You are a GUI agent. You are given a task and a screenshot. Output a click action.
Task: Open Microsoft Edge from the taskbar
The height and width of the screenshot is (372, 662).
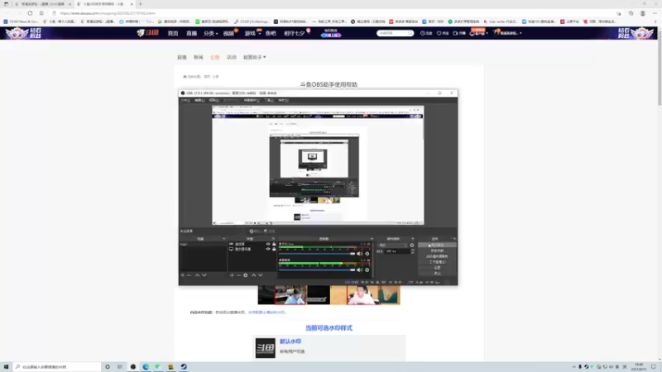point(146,367)
